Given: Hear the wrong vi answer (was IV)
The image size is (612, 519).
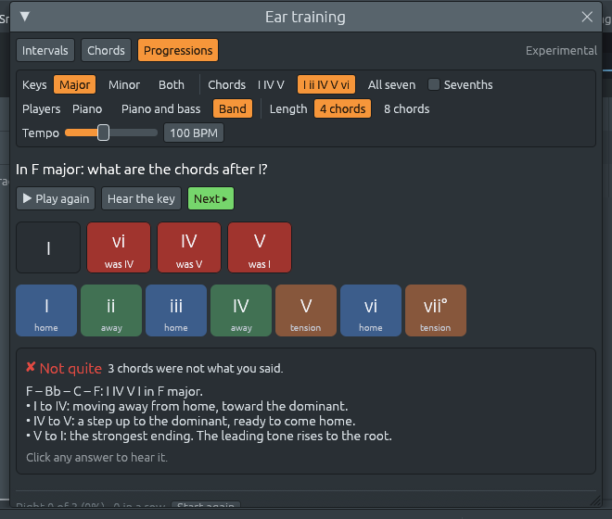Looking at the screenshot, I should tap(119, 247).
